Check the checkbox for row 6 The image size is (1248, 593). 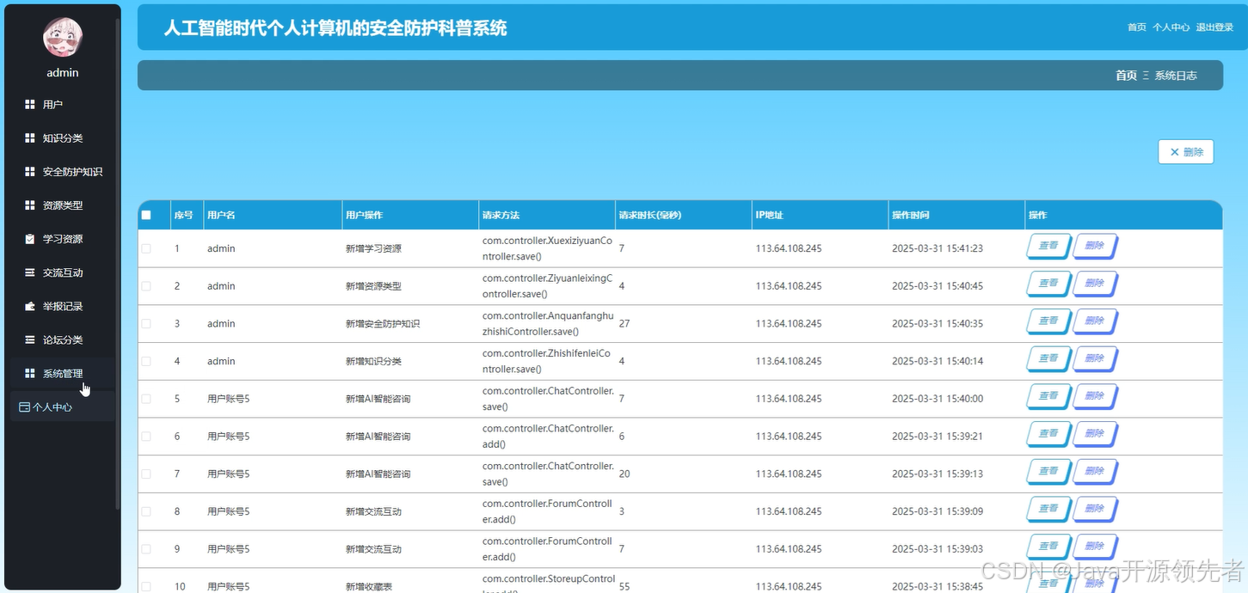(146, 437)
